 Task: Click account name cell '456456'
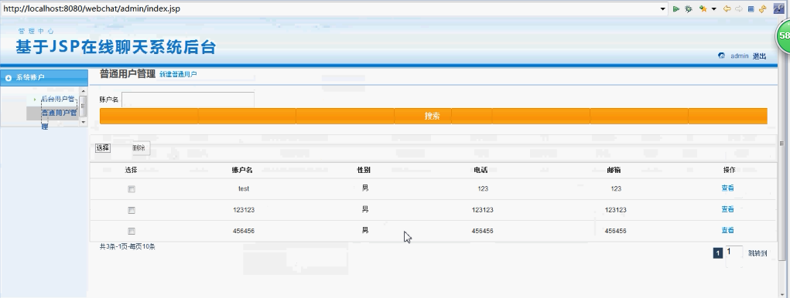pyautogui.click(x=244, y=231)
